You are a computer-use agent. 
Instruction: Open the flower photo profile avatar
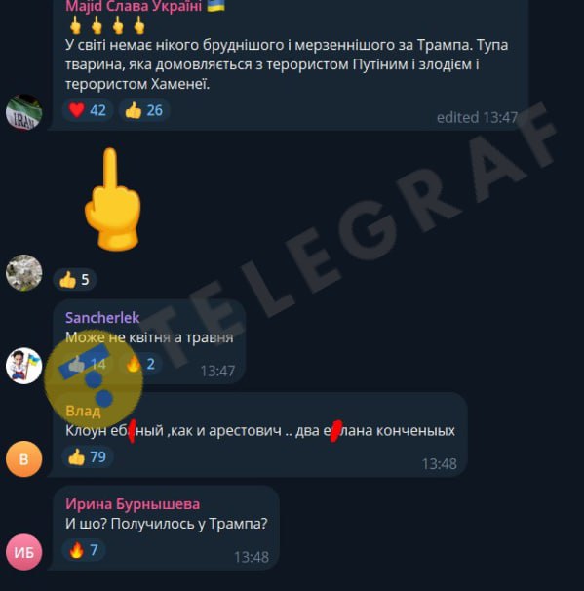23,273
